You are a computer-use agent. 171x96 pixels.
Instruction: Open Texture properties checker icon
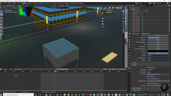129,71
